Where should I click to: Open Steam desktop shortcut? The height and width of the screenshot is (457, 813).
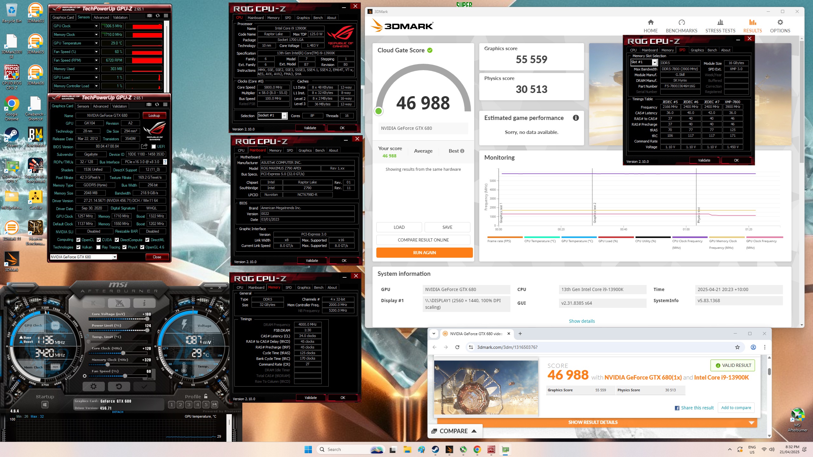[11, 137]
